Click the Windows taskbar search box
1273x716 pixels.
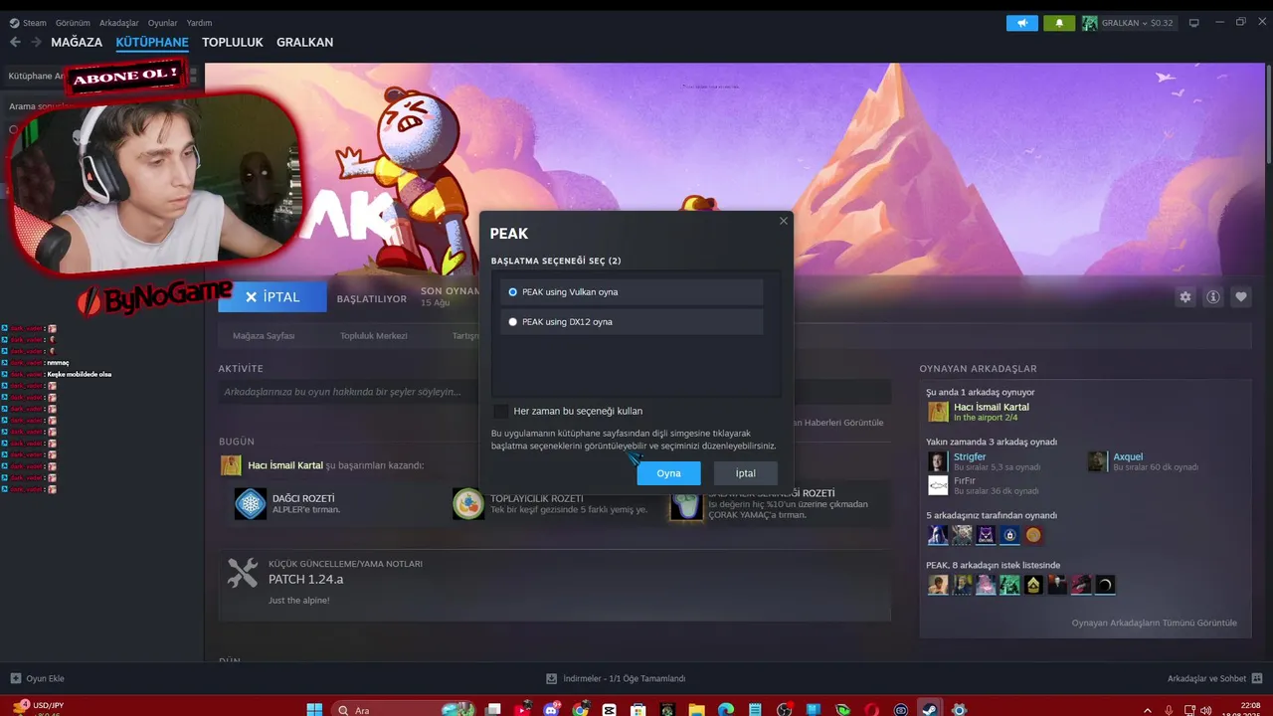coord(403,710)
